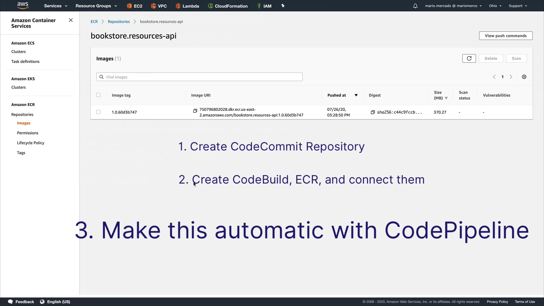Sort by Pushed at column arrow

356,95
